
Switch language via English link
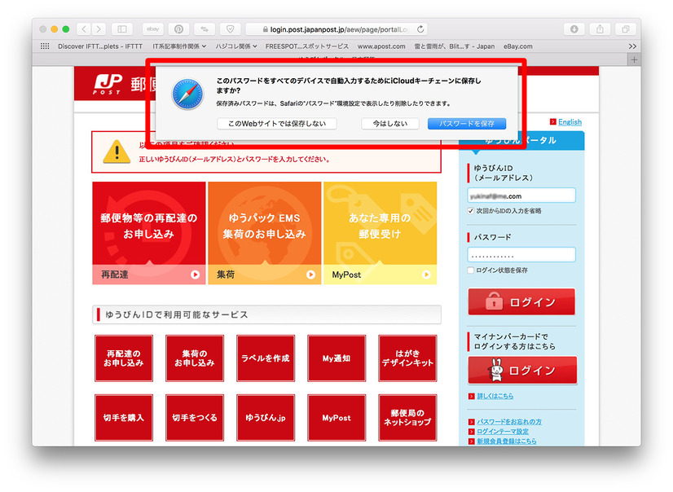[x=570, y=122]
